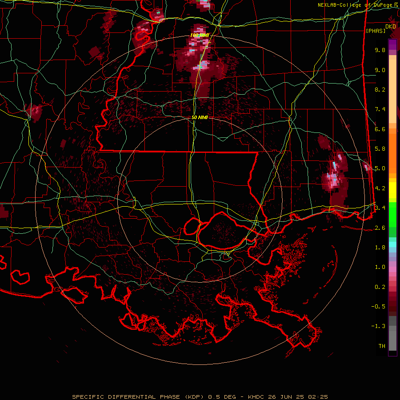
Task: Click the DKD label above the color scale
Action: click(391, 27)
